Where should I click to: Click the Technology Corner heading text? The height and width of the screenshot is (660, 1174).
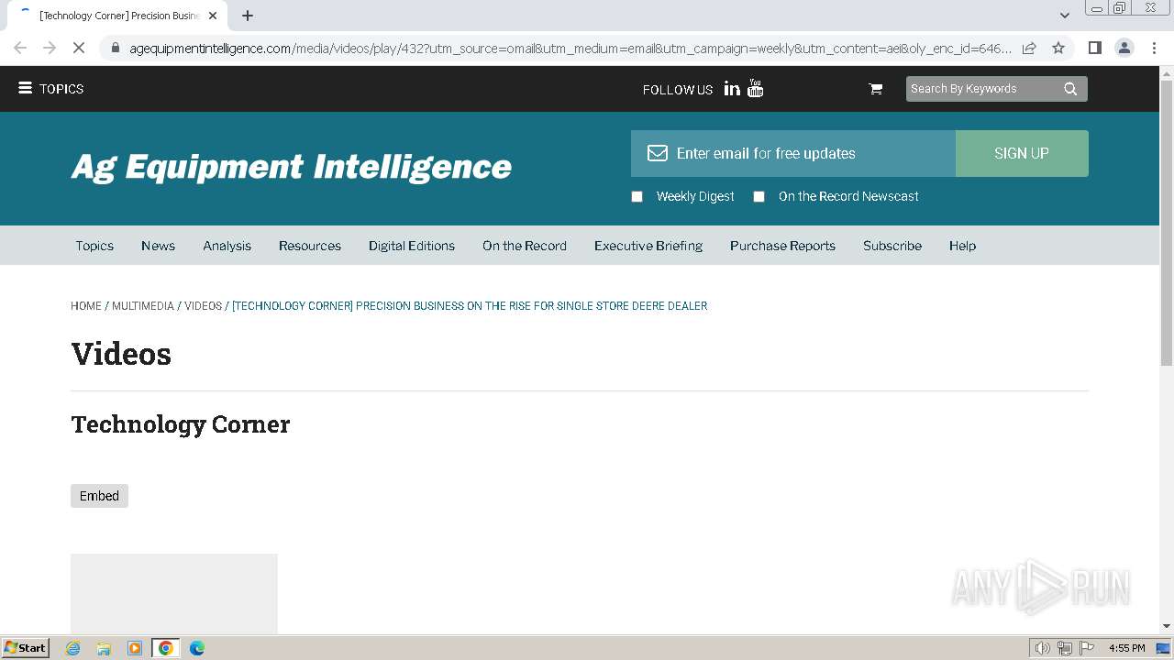coord(181,424)
